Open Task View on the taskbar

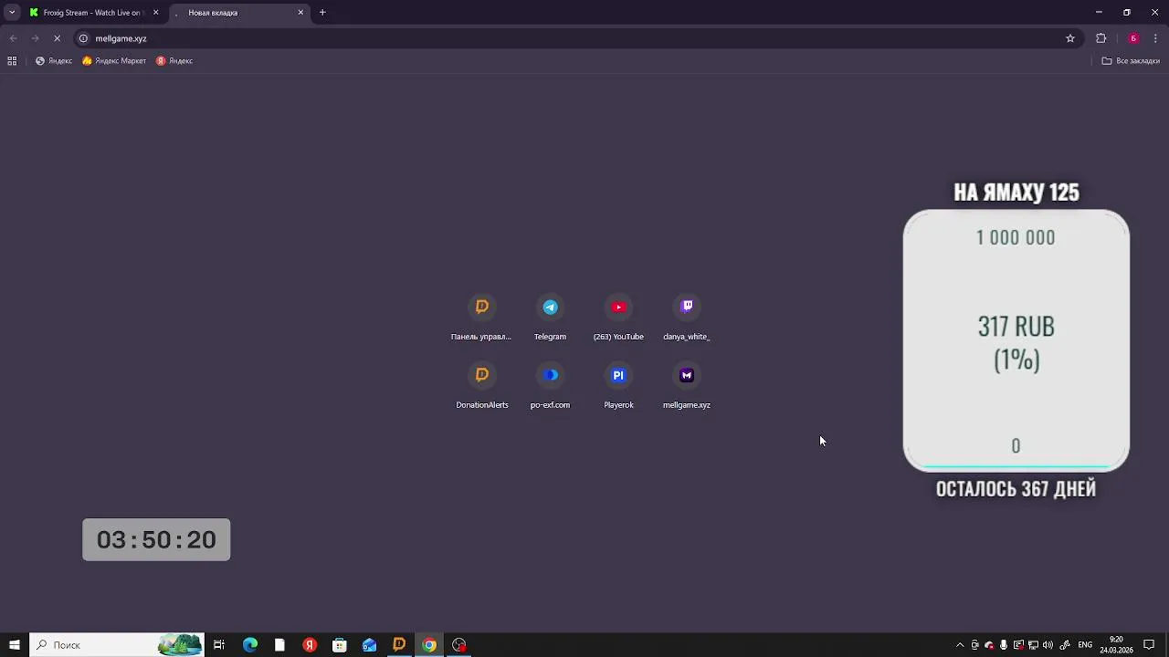pyautogui.click(x=219, y=645)
